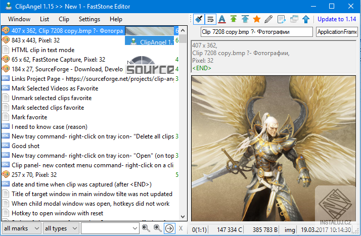
Task: Select the 'Mark favorite' clip
Action: click(90, 117)
